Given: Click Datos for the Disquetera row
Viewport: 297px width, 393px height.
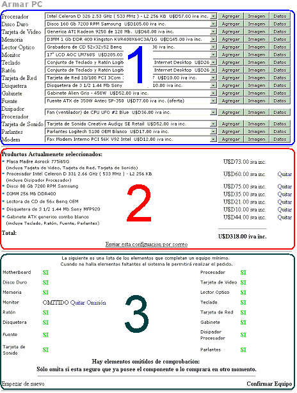Looking at the screenshot, I should click(x=280, y=86).
